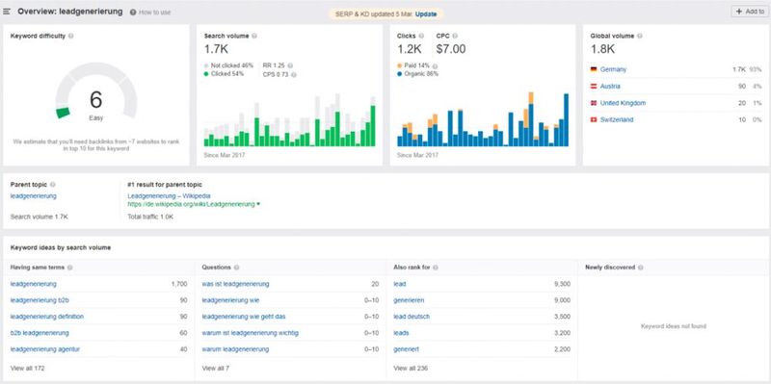View all 7 questions

[216, 368]
